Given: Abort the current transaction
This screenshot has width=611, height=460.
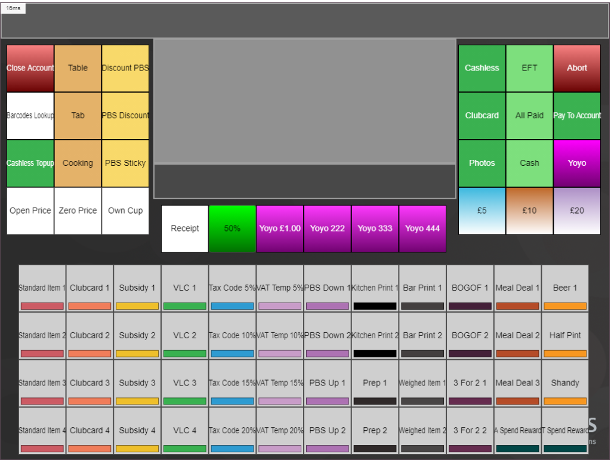Looking at the screenshot, I should [576, 67].
